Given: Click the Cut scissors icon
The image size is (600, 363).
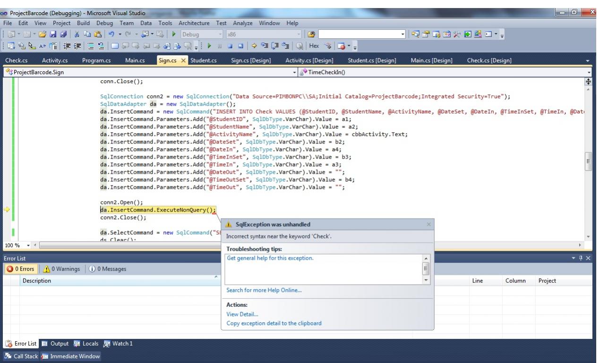Looking at the screenshot, I should (x=77, y=34).
